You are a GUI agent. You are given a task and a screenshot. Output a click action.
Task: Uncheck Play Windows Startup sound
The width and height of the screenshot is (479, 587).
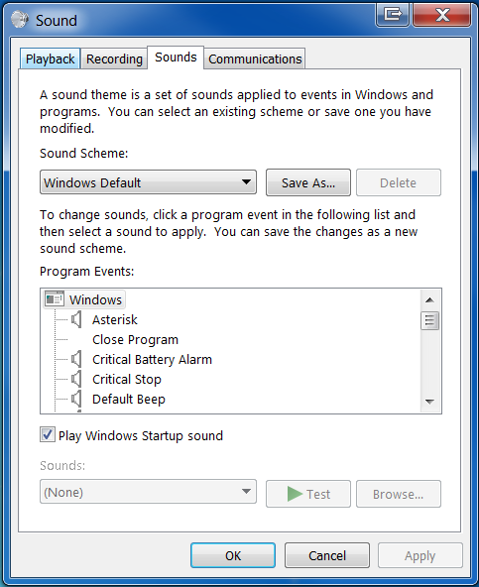click(x=48, y=435)
